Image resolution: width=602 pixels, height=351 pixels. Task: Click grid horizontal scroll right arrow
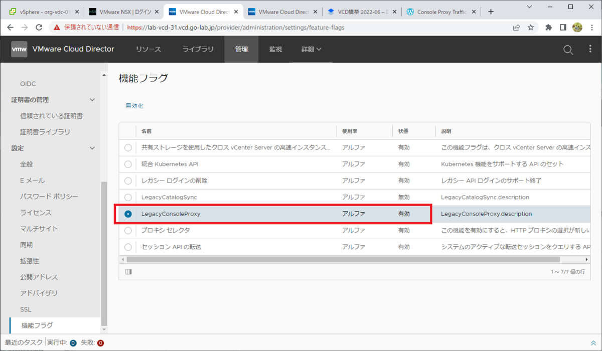587,260
